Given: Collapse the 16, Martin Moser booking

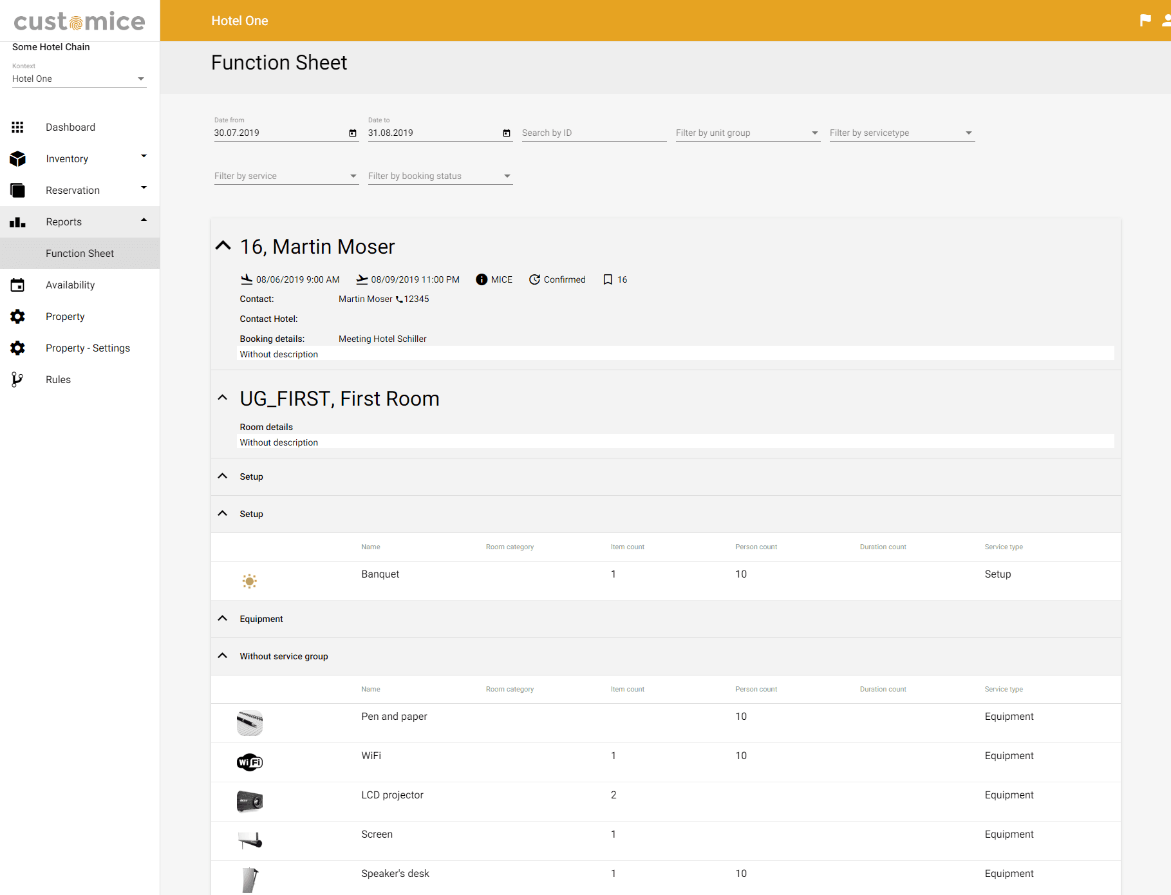Looking at the screenshot, I should pos(223,246).
